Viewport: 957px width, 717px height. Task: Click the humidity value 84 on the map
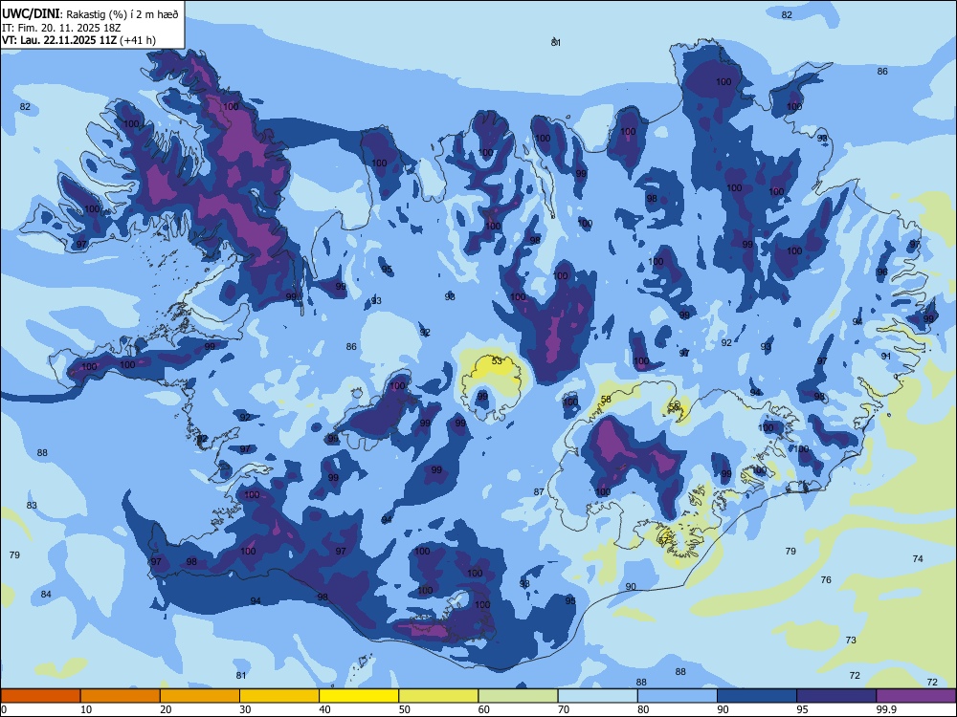(x=46, y=594)
